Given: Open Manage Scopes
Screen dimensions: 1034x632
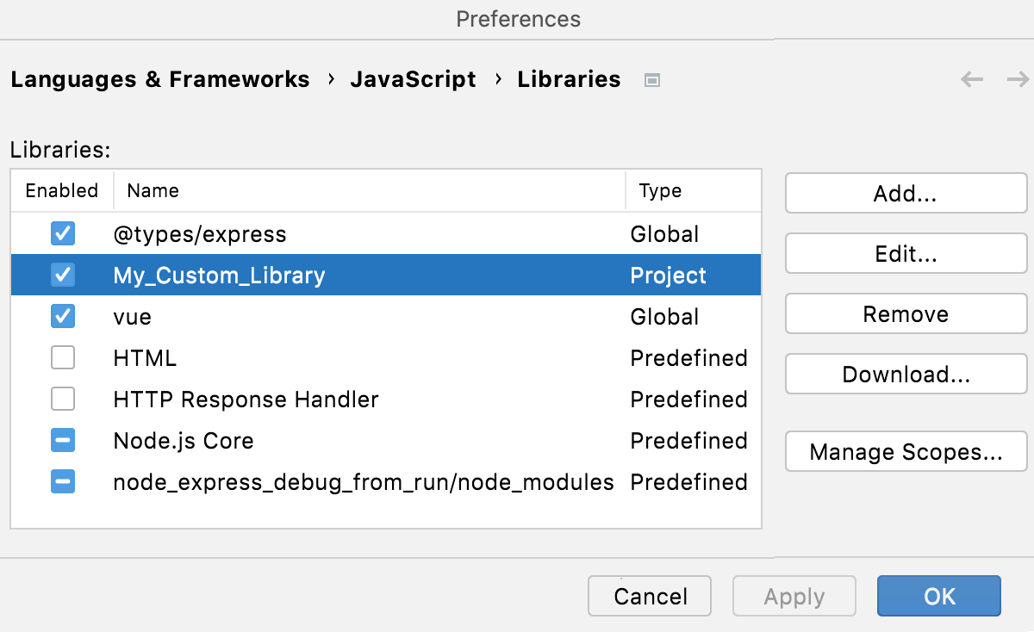Looking at the screenshot, I should (x=906, y=451).
